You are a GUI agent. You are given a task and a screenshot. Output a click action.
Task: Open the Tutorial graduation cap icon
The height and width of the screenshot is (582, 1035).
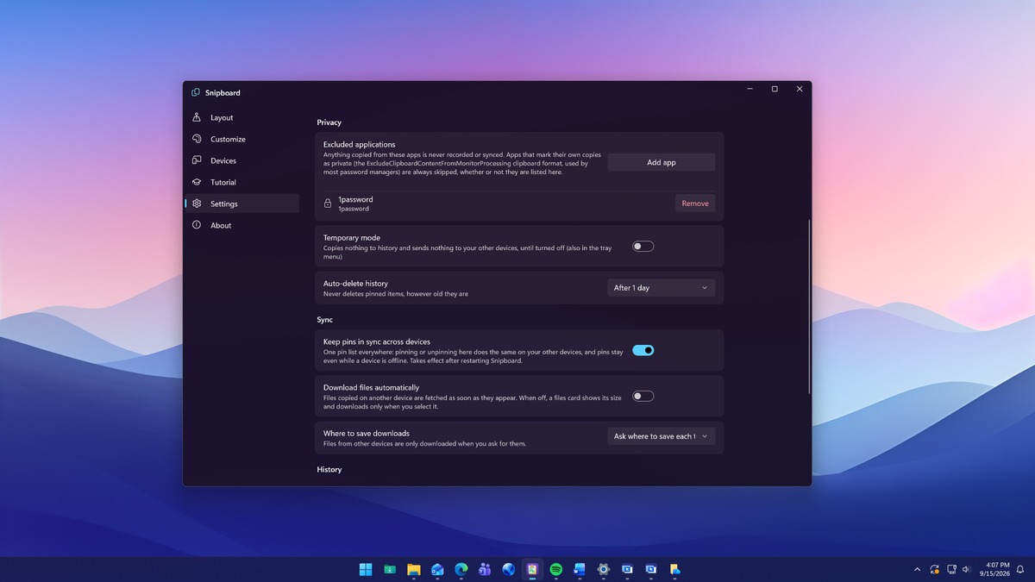197,182
